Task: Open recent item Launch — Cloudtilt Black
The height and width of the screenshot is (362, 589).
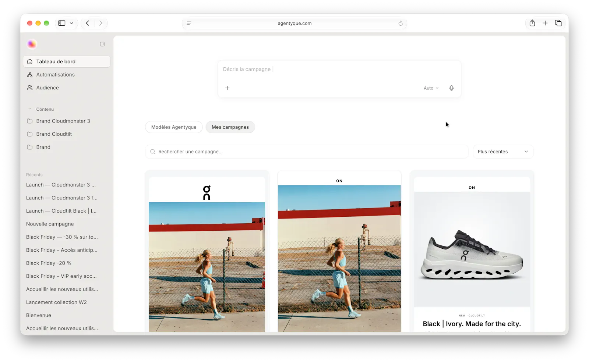Action: click(61, 211)
